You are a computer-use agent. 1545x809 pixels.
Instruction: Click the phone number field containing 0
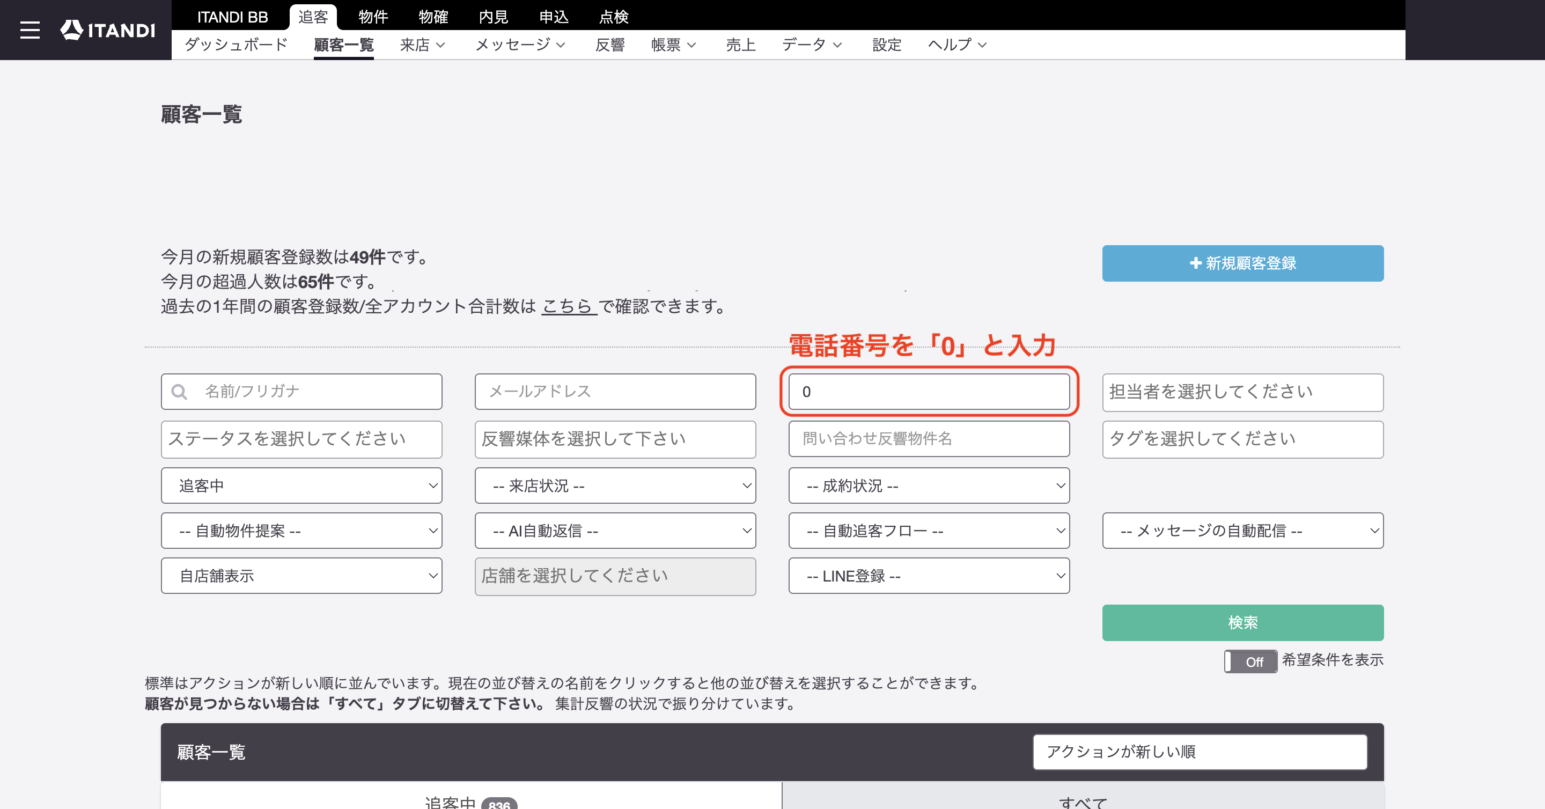tap(929, 392)
